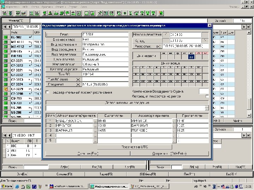Image resolution: width=254 pixels, height=190 pixels.
Task: Open the Сервис menu
Action: pos(73,7)
